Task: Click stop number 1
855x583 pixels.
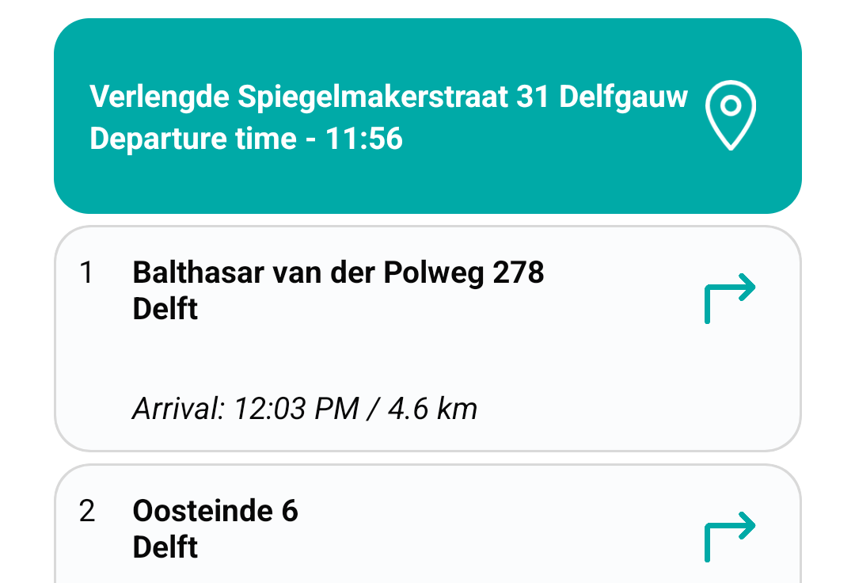Action: pos(87,273)
